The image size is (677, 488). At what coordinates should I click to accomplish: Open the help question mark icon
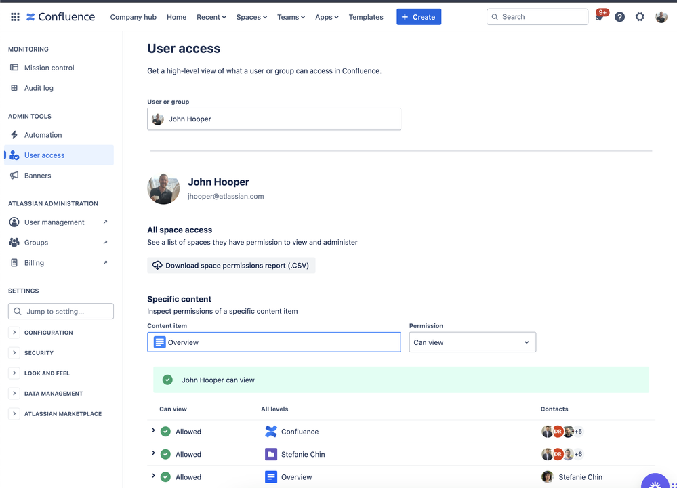point(619,17)
